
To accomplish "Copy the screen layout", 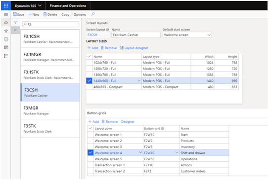I will 65,15.
